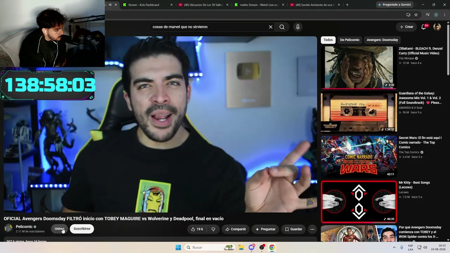Like the Pelicomic video
Viewport: 450px width, 253px height.
pyautogui.click(x=197, y=229)
